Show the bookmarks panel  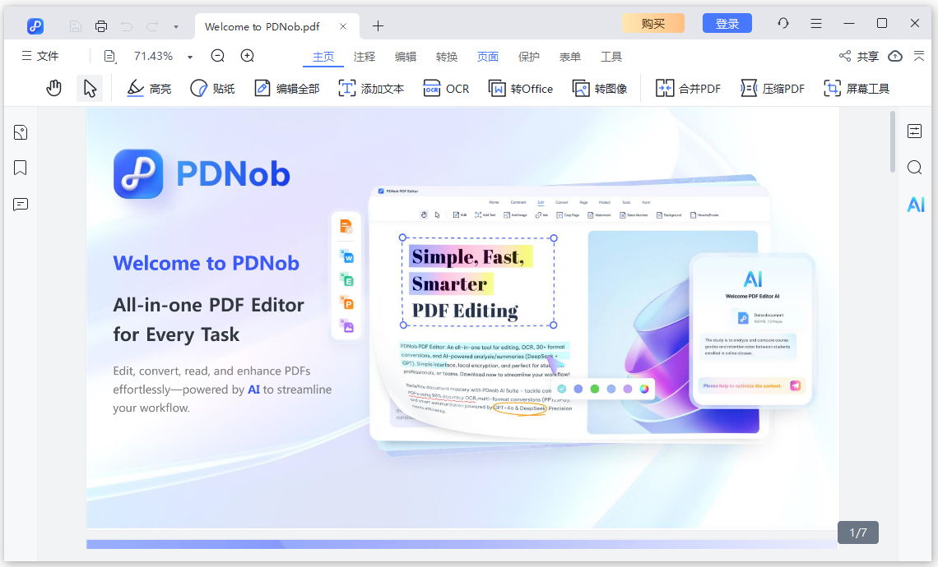click(x=21, y=168)
